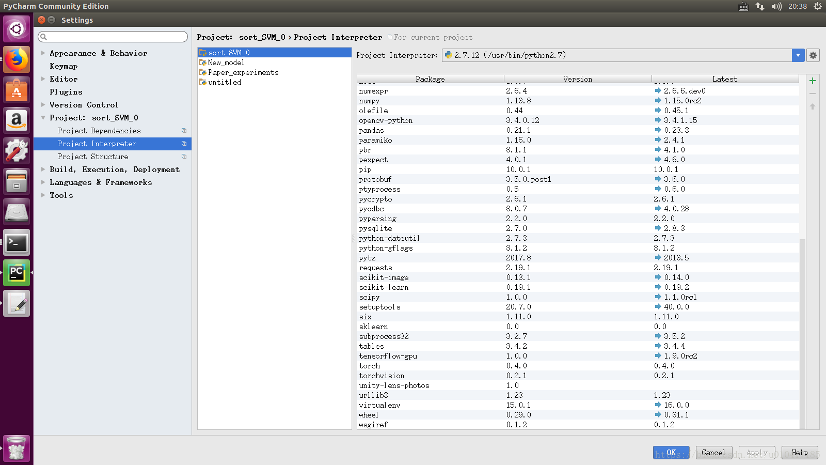Click the package list vertical scrollbar
This screenshot has width=826, height=465.
(802, 333)
